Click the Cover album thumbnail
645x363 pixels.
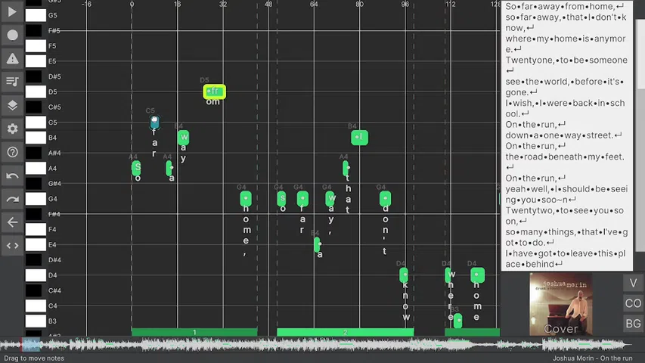(561, 304)
